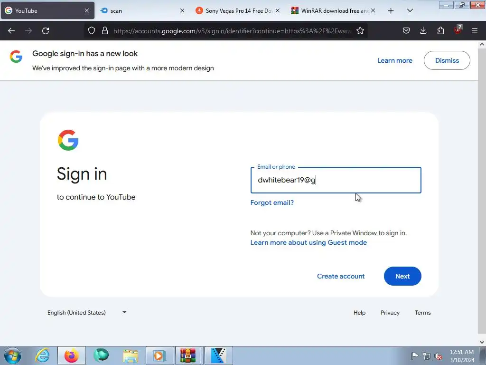Open the Windows Start menu
This screenshot has width=486, height=365.
[x=13, y=355]
